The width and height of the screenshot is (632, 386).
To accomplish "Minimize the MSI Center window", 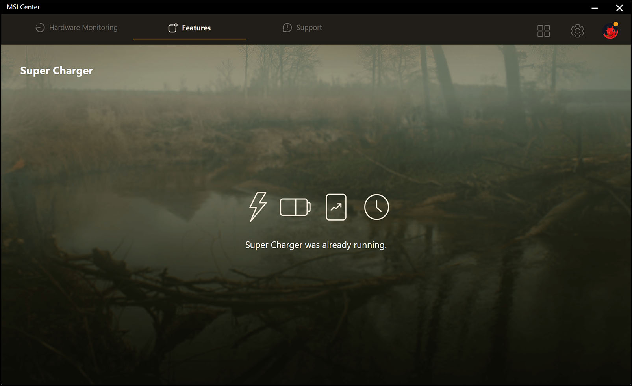I will coord(595,8).
